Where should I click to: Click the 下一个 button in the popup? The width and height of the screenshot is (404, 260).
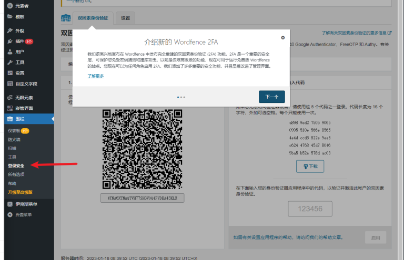(x=272, y=97)
